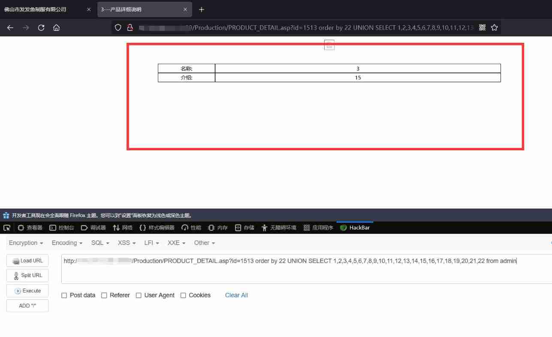This screenshot has height=337, width=552.
Task: Show the insecure connection lock info
Action: [130, 27]
